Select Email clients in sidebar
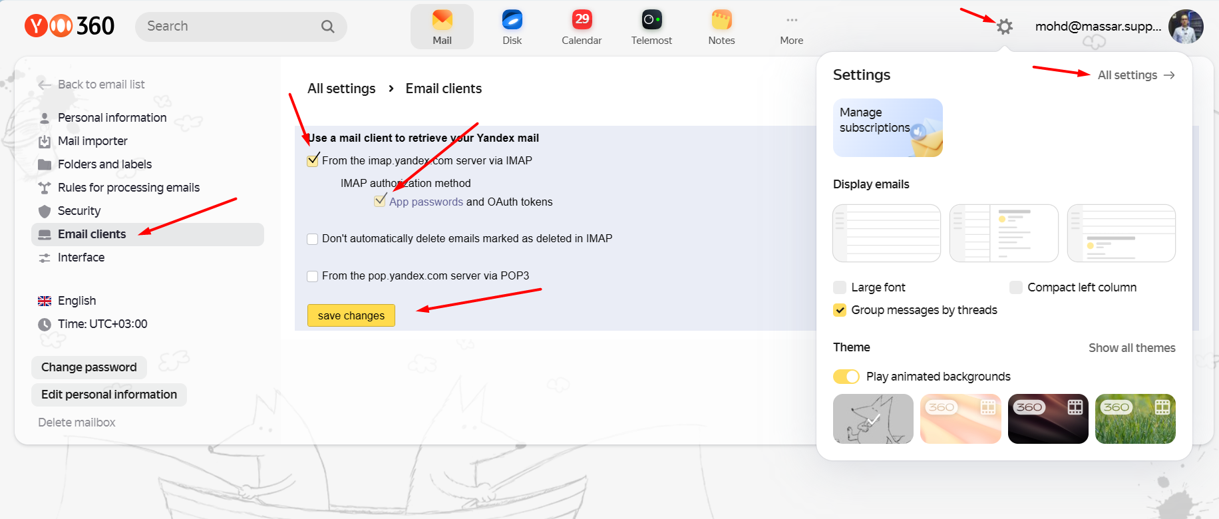This screenshot has width=1219, height=519. [x=148, y=234]
